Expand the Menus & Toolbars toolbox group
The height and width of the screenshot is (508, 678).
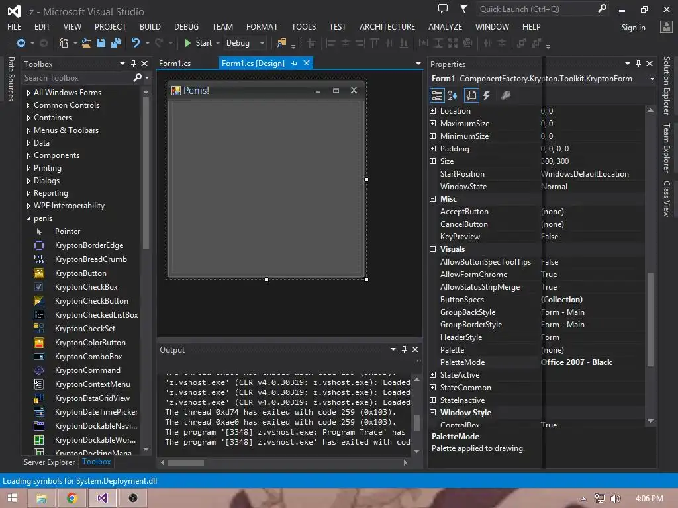(28, 130)
